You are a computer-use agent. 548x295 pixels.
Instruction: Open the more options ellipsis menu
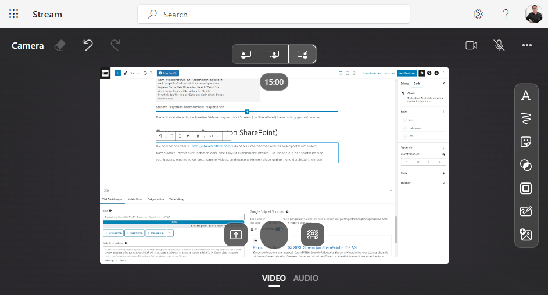[x=527, y=45]
